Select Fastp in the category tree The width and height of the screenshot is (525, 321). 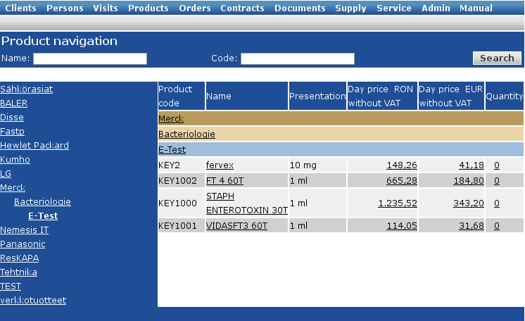13,132
